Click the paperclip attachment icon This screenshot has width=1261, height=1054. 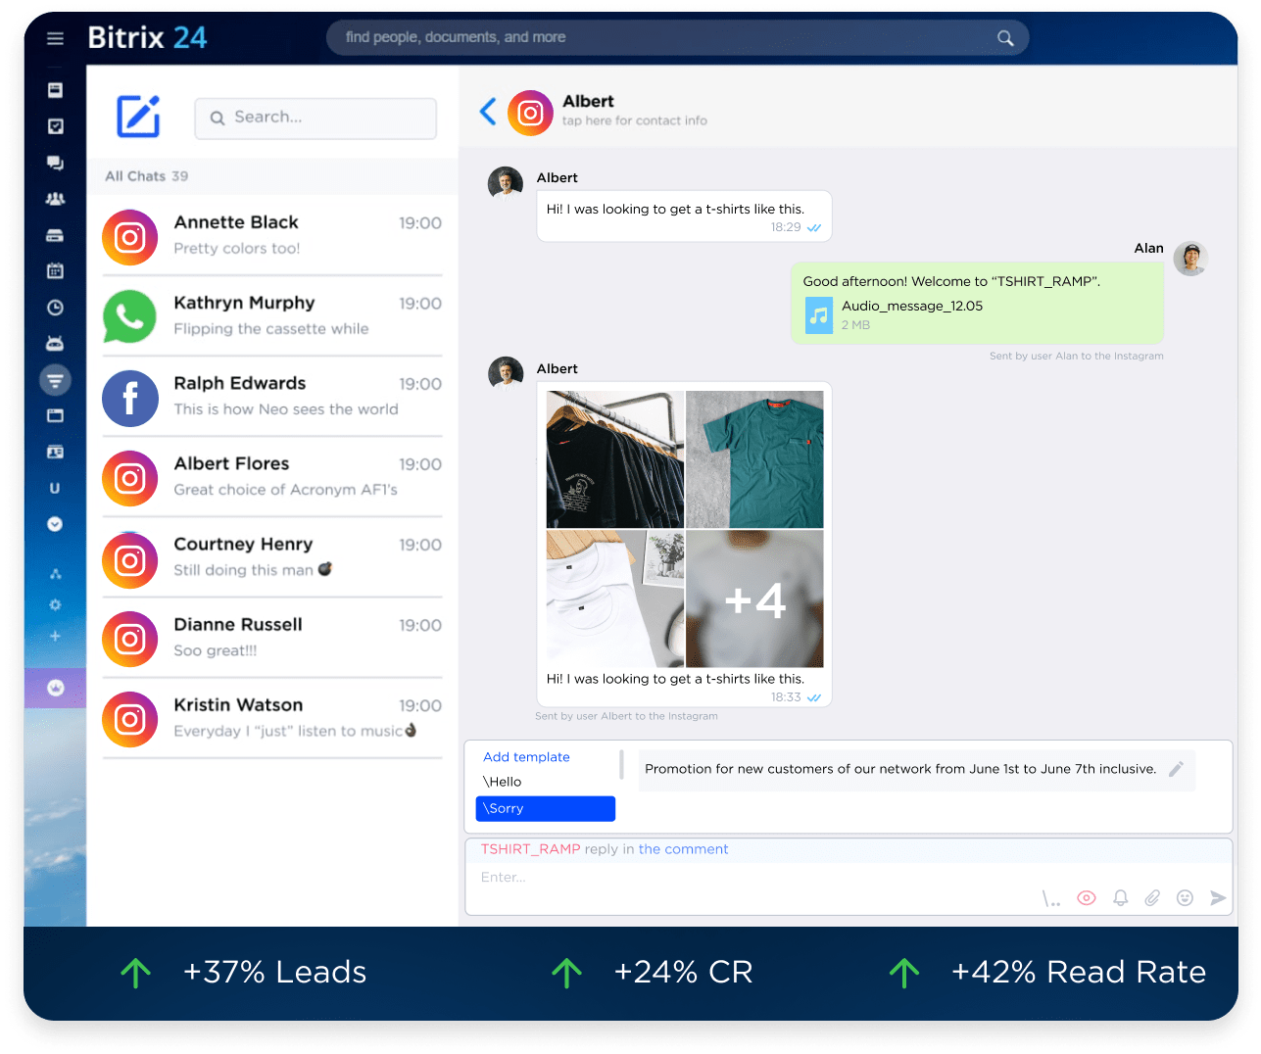[1152, 898]
